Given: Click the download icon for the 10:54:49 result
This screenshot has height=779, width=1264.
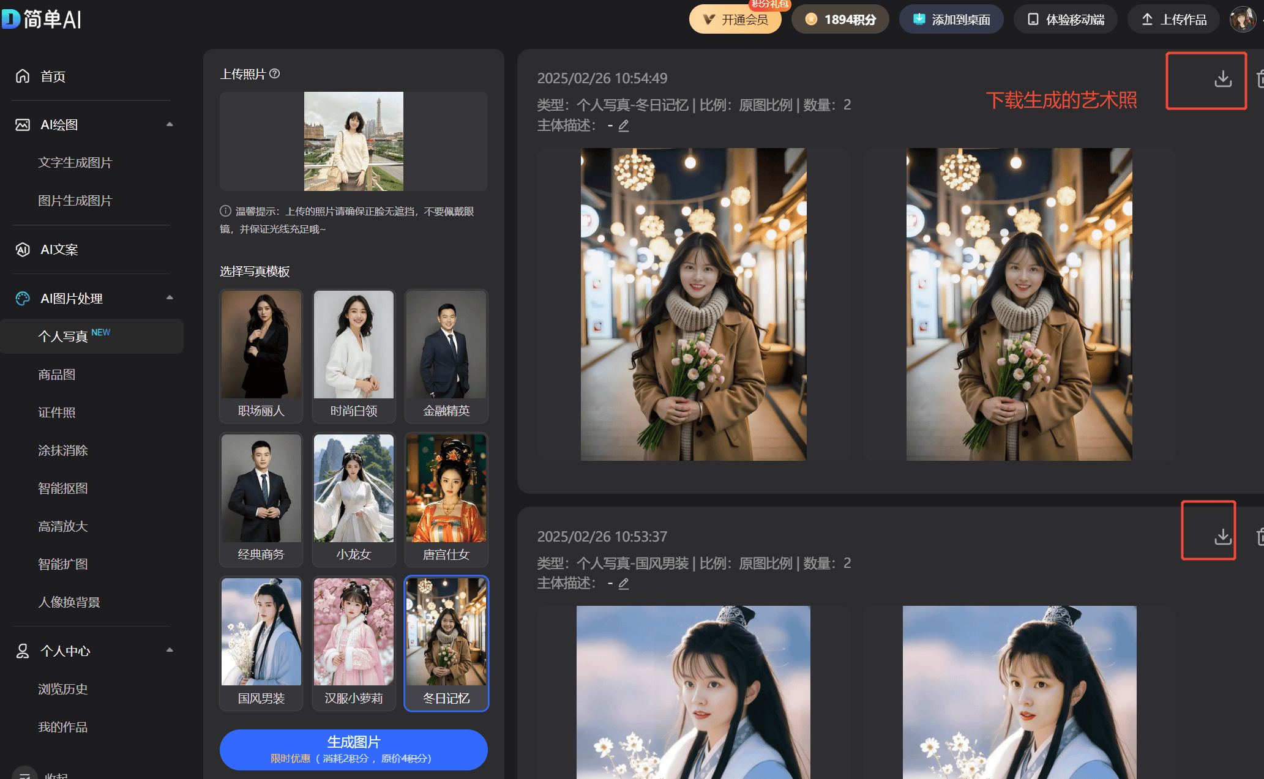Looking at the screenshot, I should (1222, 79).
